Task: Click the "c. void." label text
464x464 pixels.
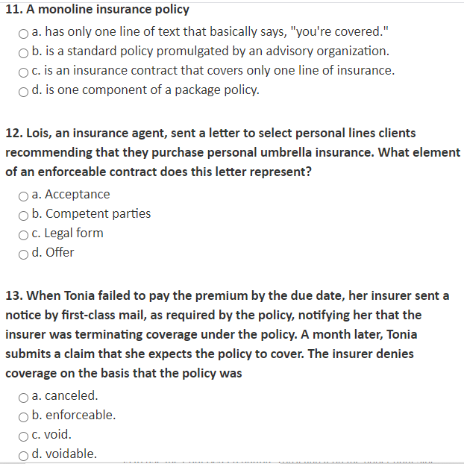Action: [51, 434]
